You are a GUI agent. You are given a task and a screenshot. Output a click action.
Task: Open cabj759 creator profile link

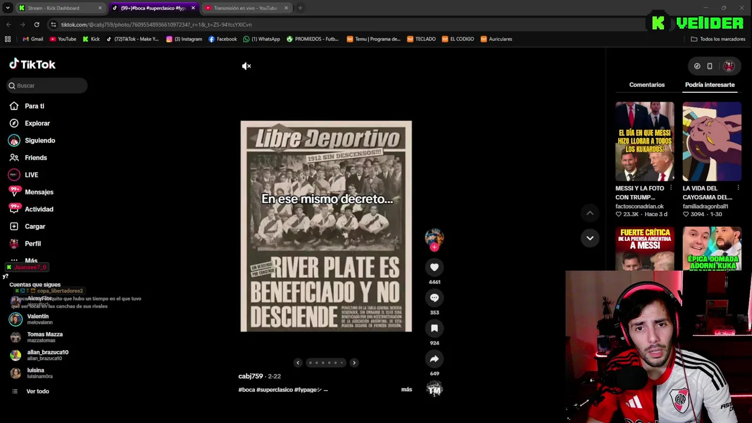[250, 376]
